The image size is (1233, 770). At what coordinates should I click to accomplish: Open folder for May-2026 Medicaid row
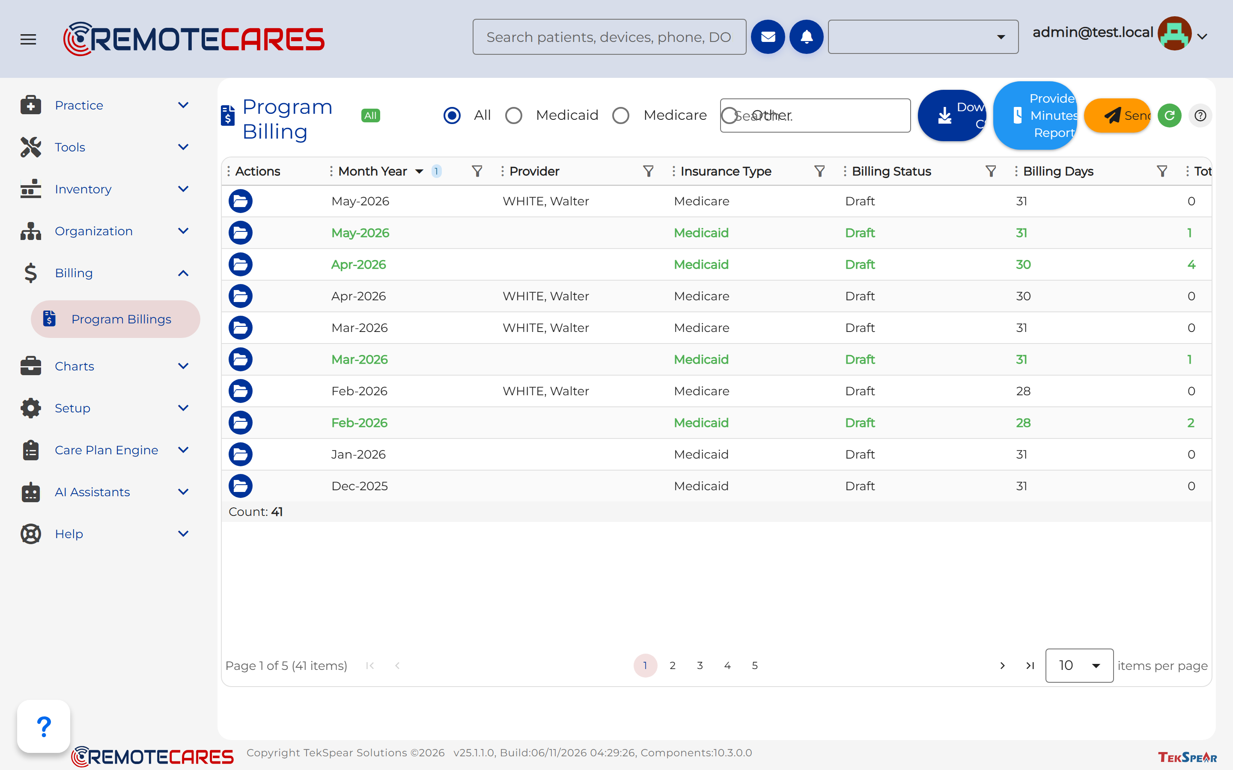[241, 233]
